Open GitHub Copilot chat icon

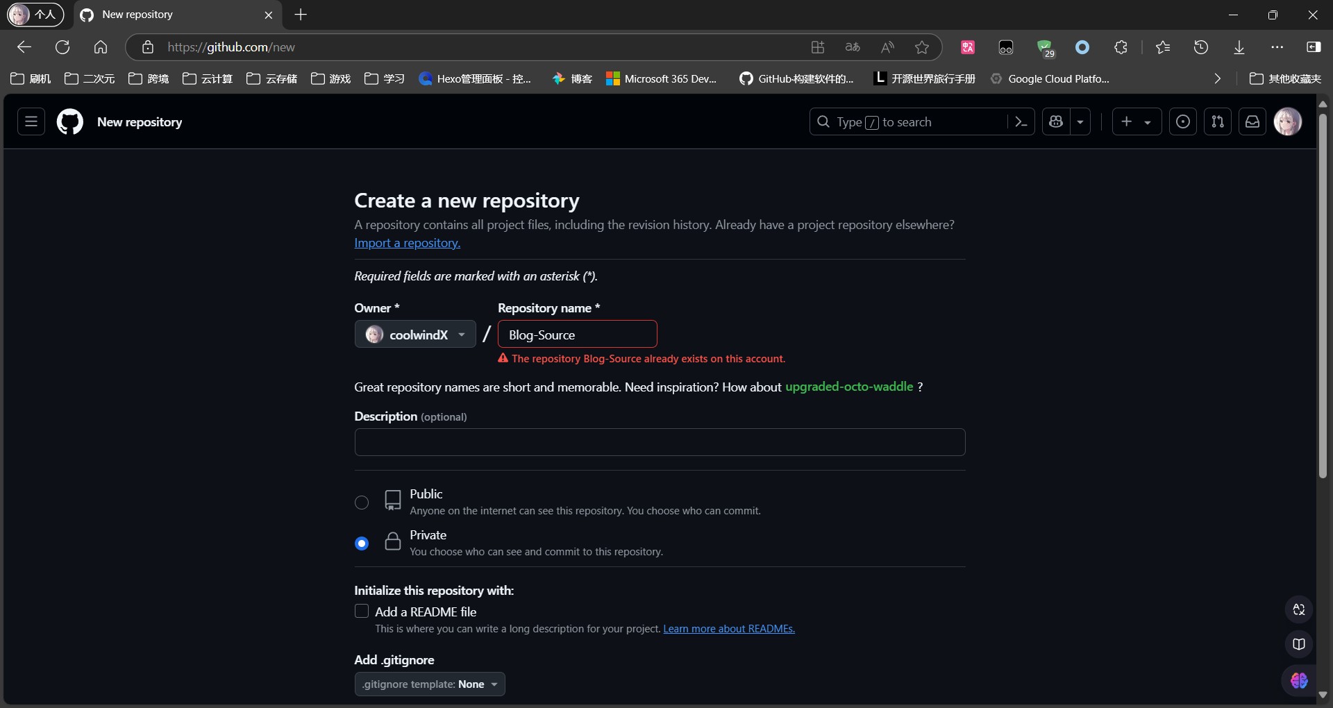click(x=1056, y=121)
